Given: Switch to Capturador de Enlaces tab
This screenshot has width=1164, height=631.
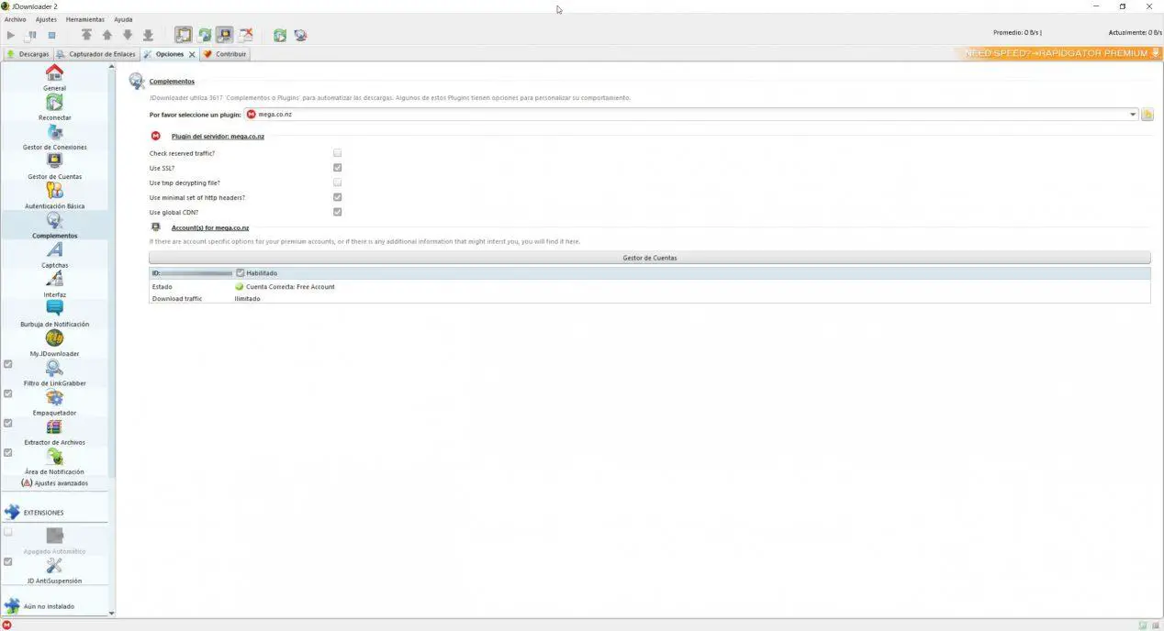Looking at the screenshot, I should (96, 54).
